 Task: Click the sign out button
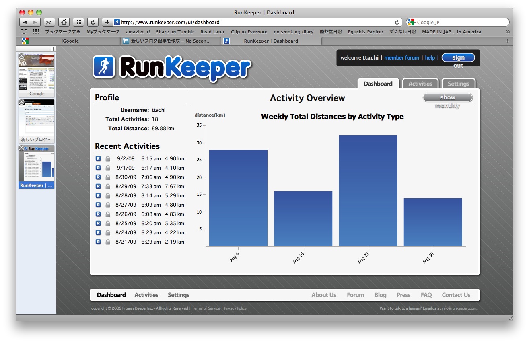[458, 58]
